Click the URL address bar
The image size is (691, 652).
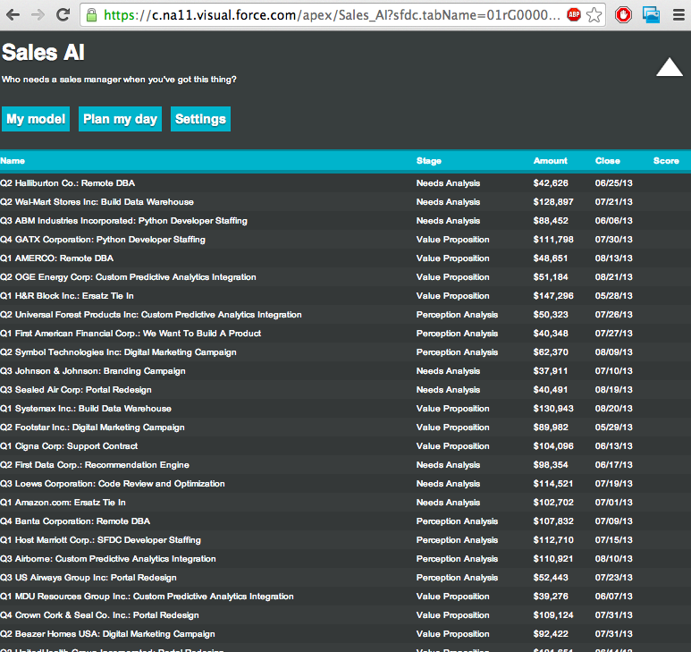332,15
